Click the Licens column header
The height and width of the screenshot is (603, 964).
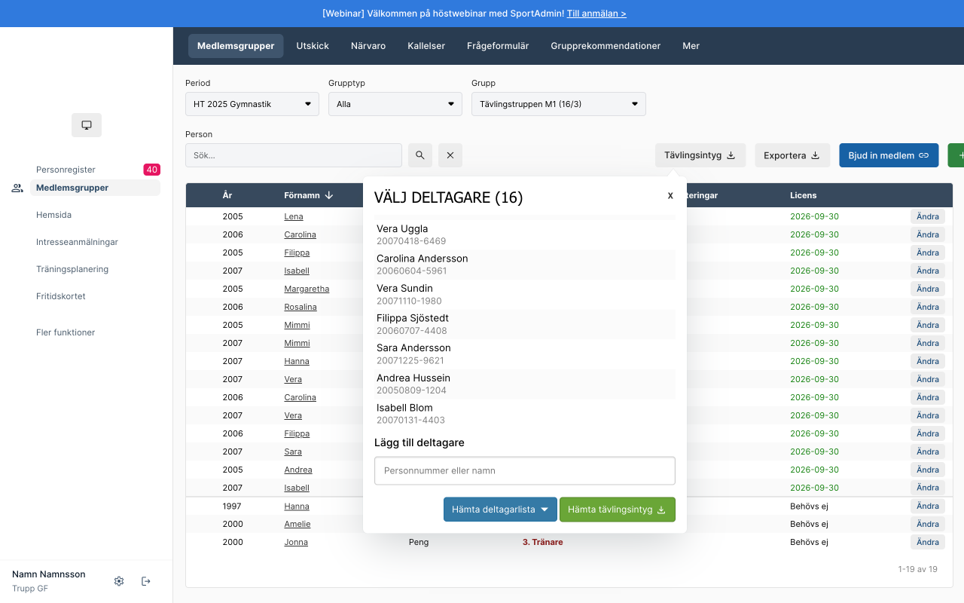[804, 195]
